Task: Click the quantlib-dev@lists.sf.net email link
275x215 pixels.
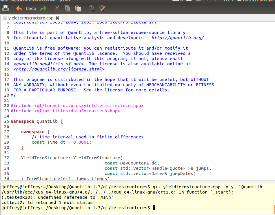Action: click(48, 64)
